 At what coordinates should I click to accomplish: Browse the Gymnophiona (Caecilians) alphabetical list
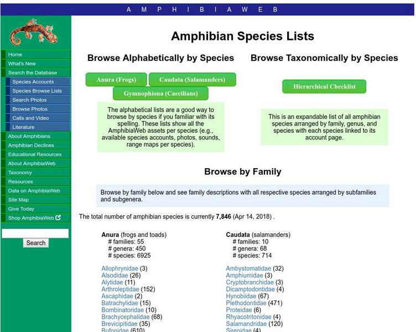coord(160,94)
